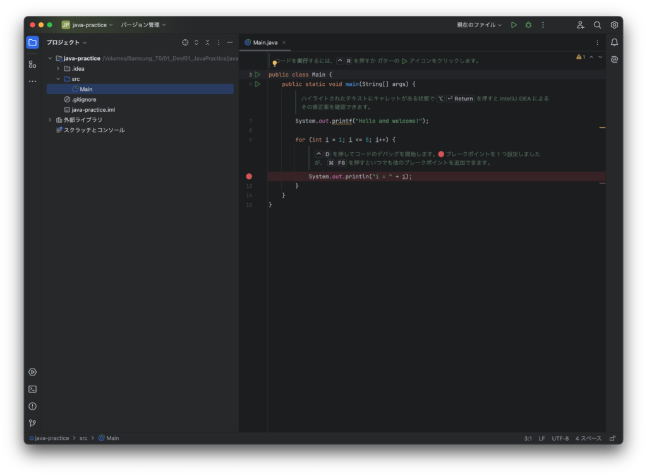647x476 pixels.
Task: Open notifications with the bell icon
Action: point(614,42)
